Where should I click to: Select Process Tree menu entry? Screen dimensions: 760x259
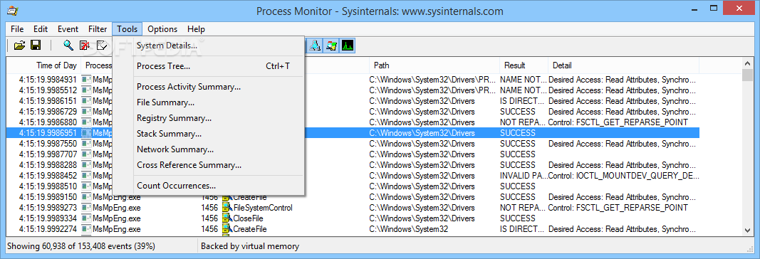click(163, 66)
